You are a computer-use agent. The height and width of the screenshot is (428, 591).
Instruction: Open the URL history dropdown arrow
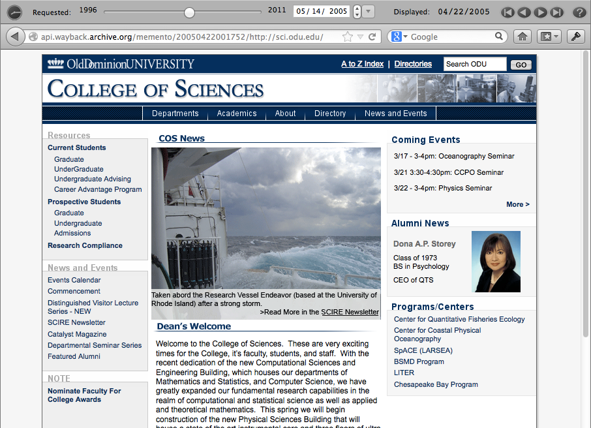pyautogui.click(x=360, y=37)
